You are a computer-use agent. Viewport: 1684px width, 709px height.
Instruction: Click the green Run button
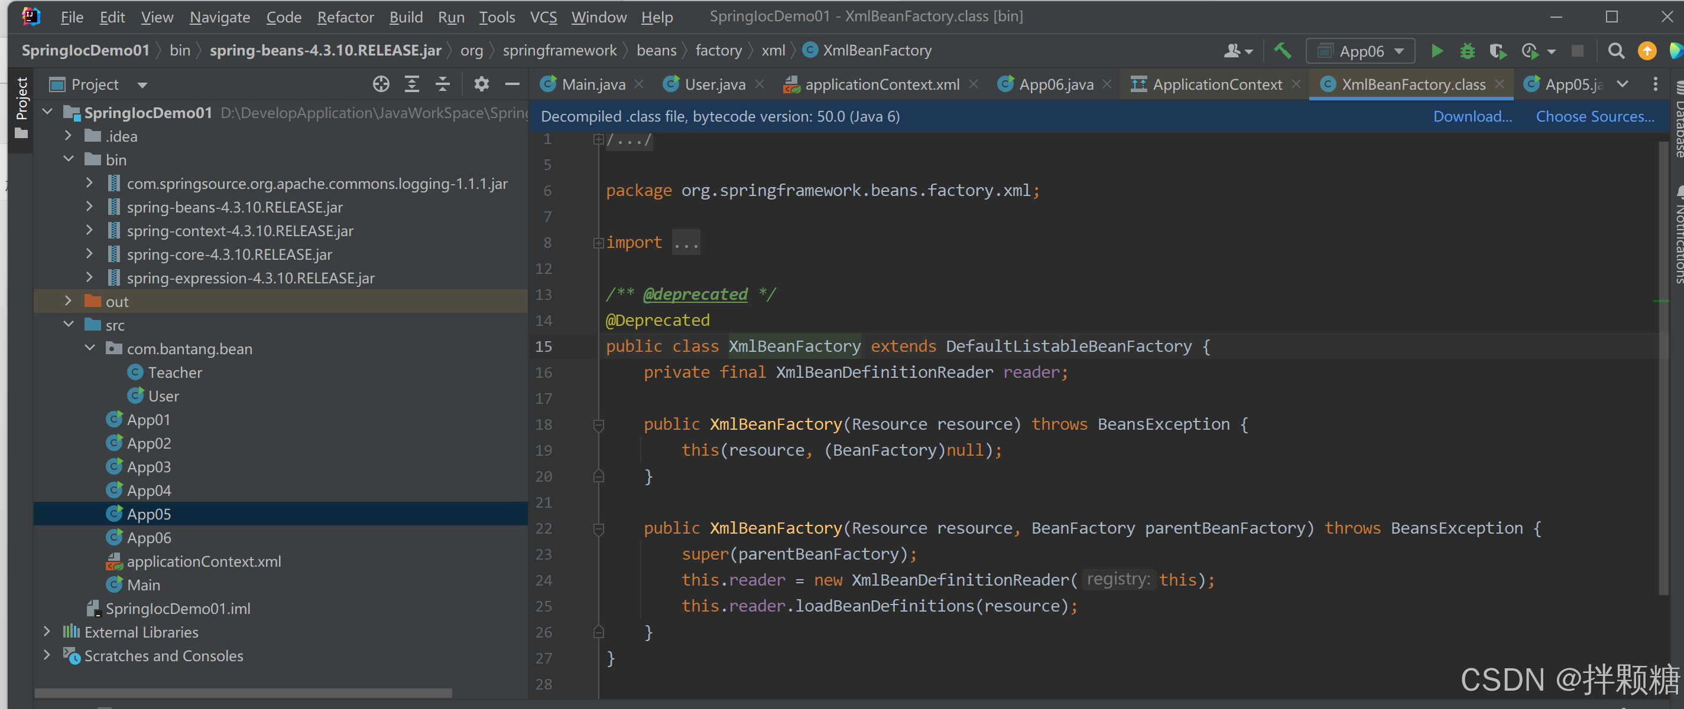(1436, 51)
